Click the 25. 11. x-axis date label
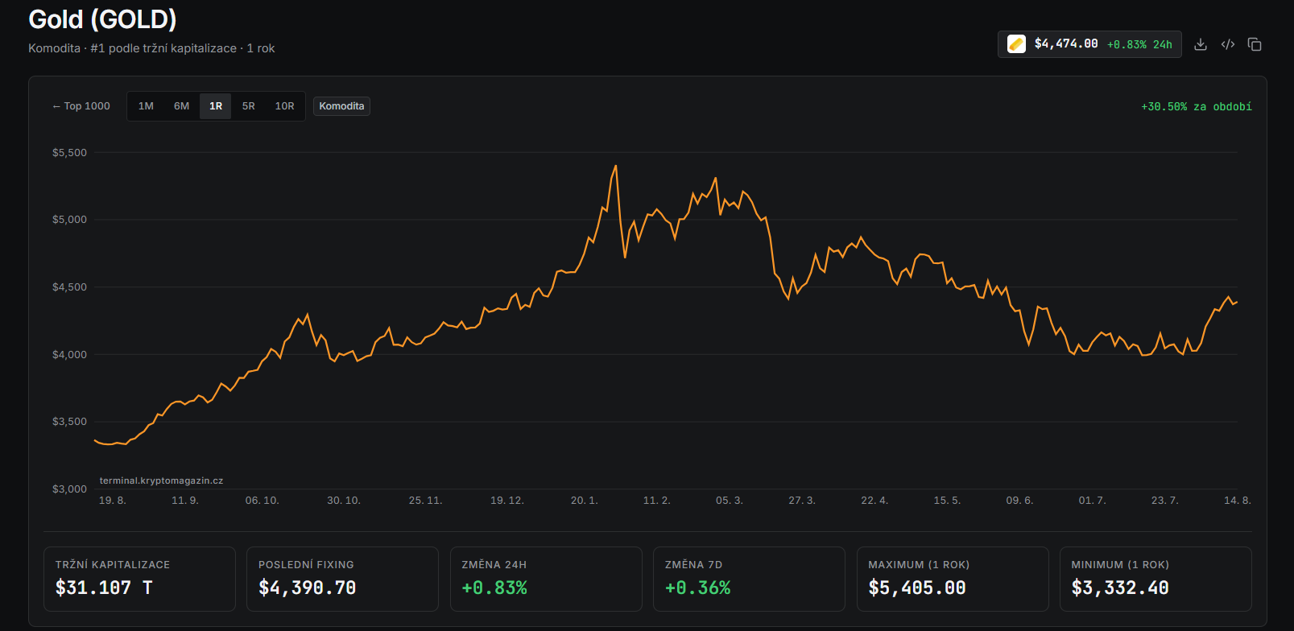This screenshot has width=1294, height=631. (x=425, y=501)
